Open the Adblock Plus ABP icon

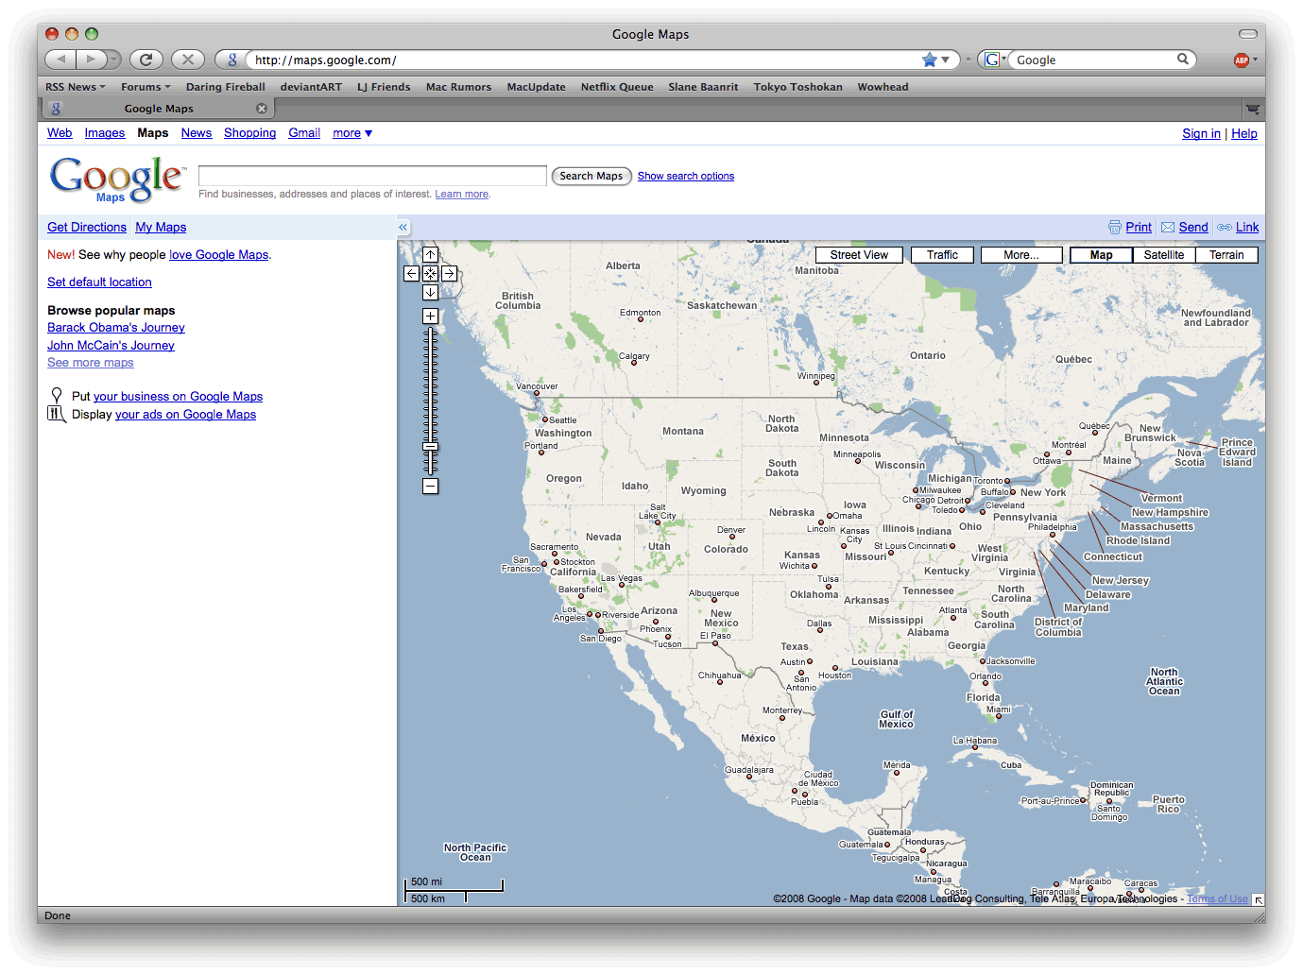[x=1241, y=60]
